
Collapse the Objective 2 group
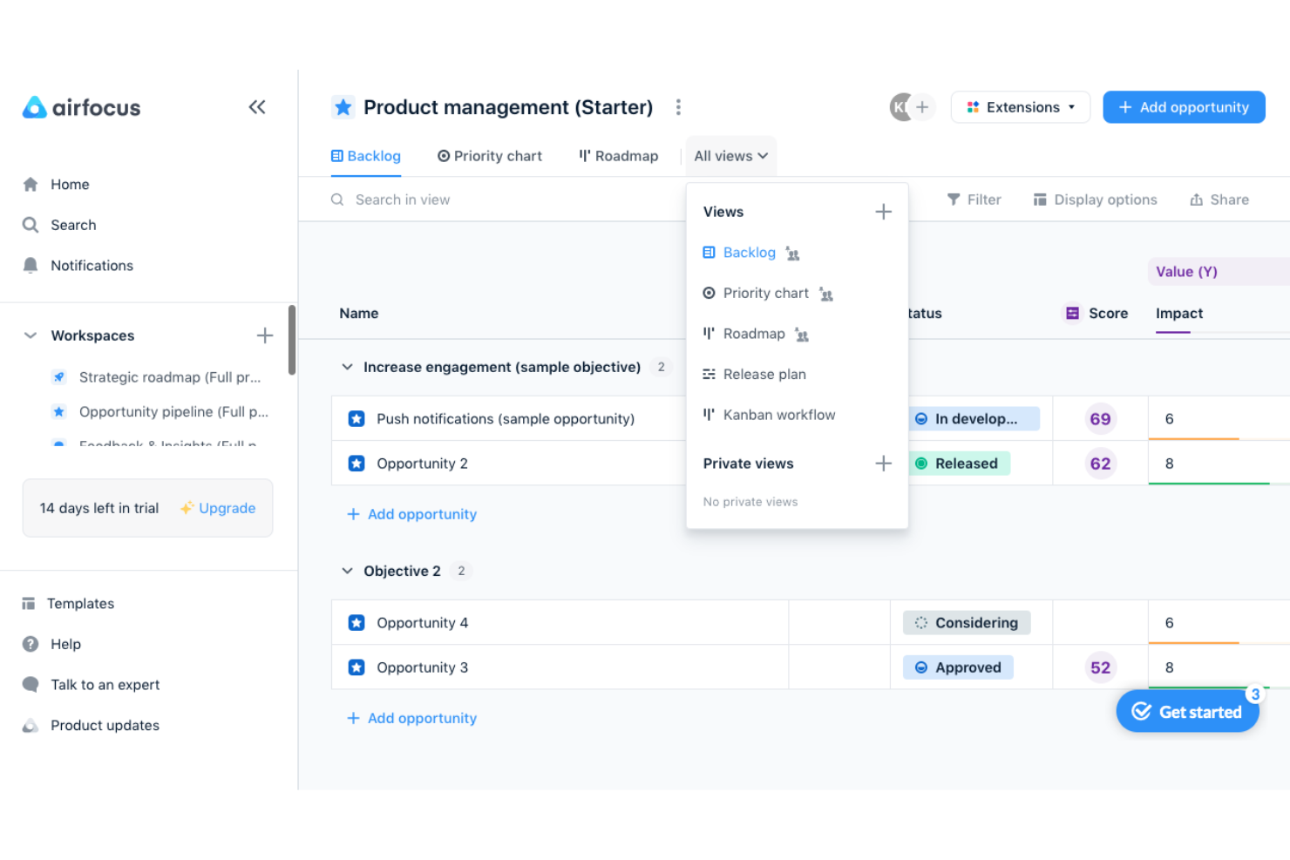[347, 571]
